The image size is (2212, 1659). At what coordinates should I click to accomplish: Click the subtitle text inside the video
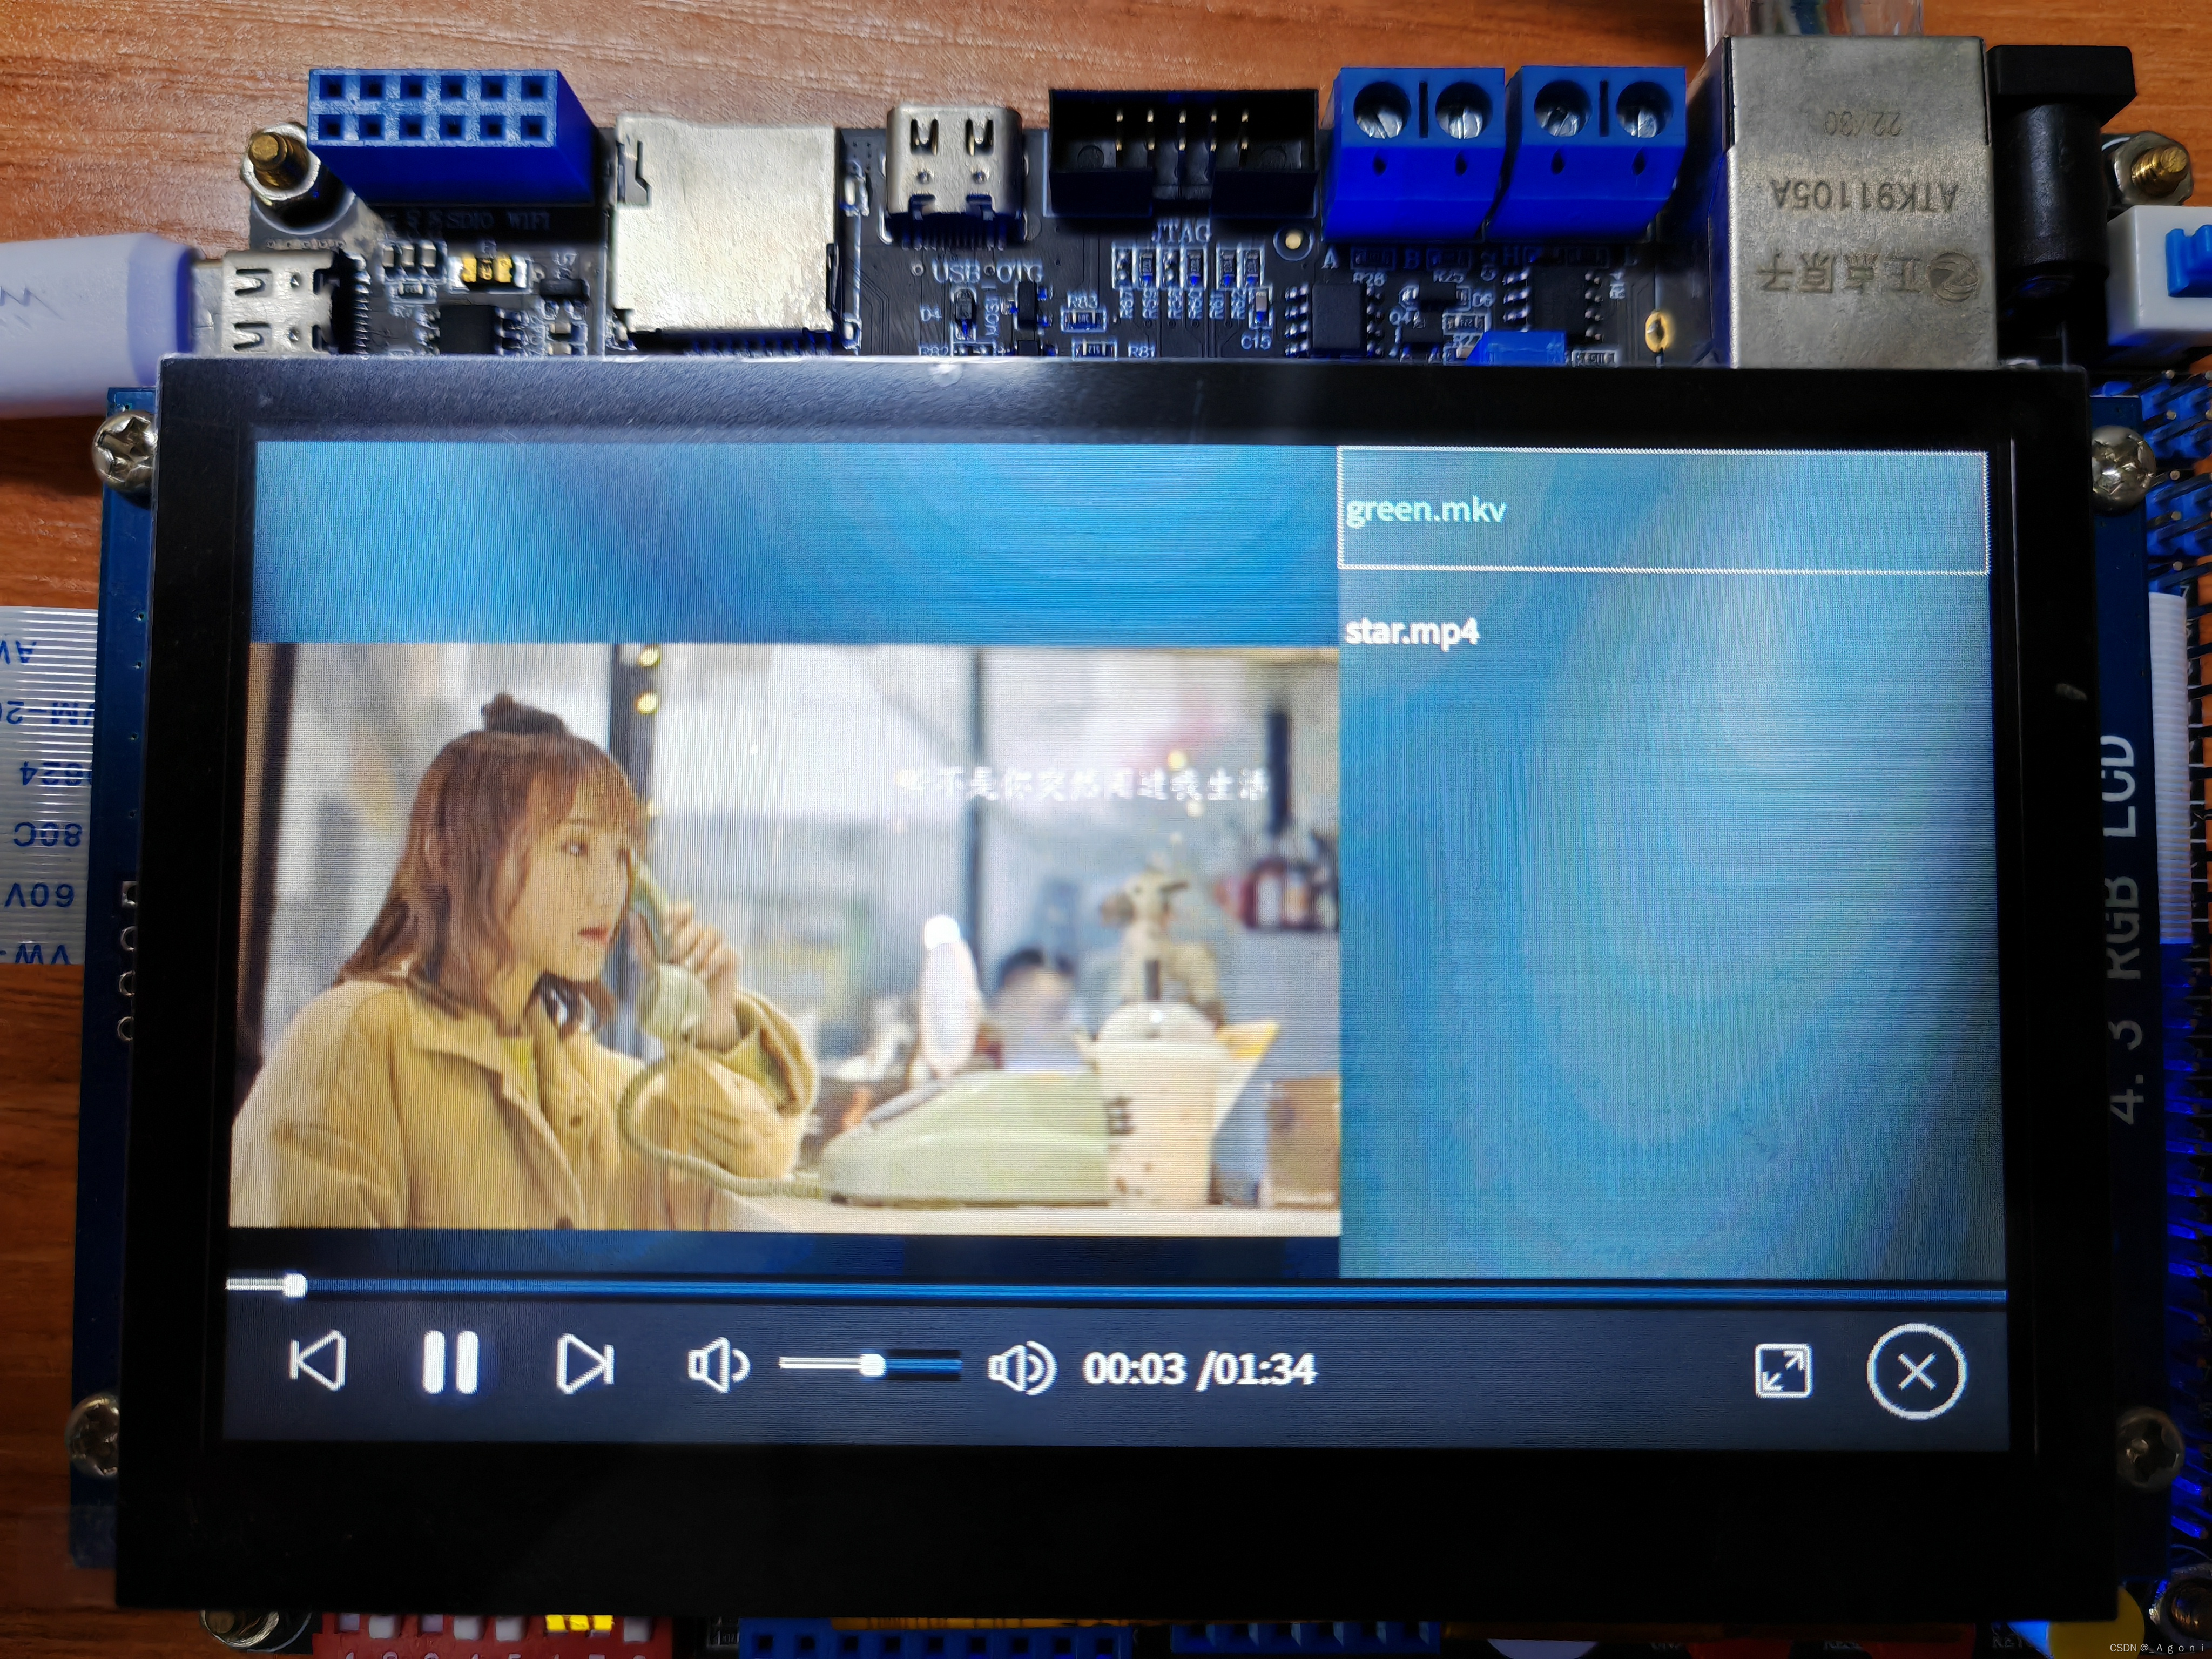pyautogui.click(x=1082, y=784)
